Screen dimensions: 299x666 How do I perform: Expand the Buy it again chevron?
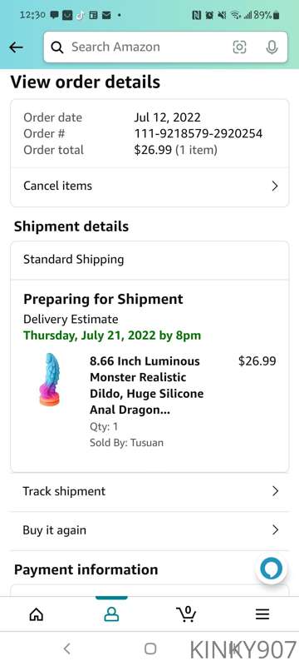click(275, 530)
